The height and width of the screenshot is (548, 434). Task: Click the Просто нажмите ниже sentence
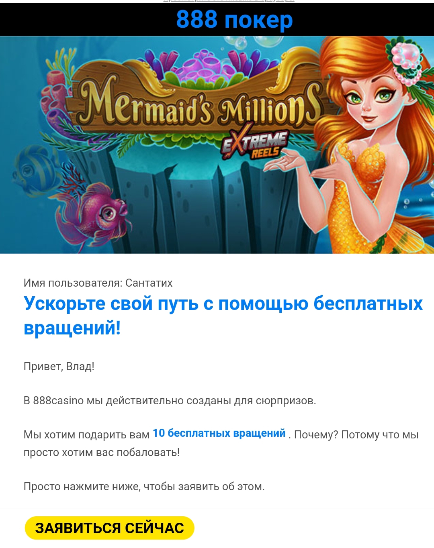(144, 487)
